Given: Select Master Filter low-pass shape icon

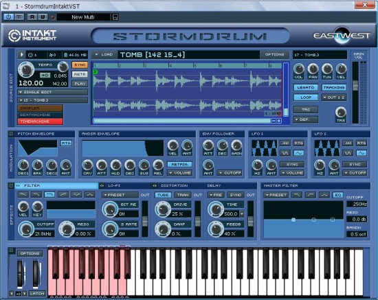Looking at the screenshot, I should (x=297, y=195).
